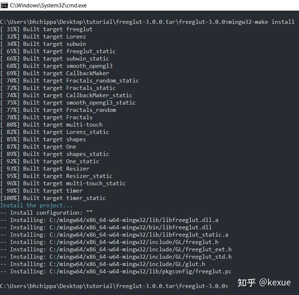Click the 'Install configuration' line
Image resolution: width=299 pixels, height=295 pixels.
pyautogui.click(x=46, y=213)
